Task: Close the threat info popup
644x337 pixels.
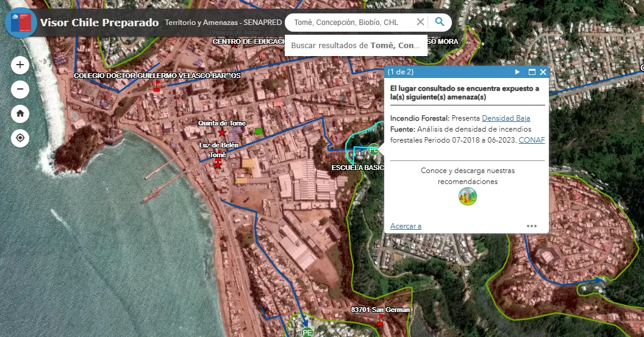Action: tap(543, 72)
